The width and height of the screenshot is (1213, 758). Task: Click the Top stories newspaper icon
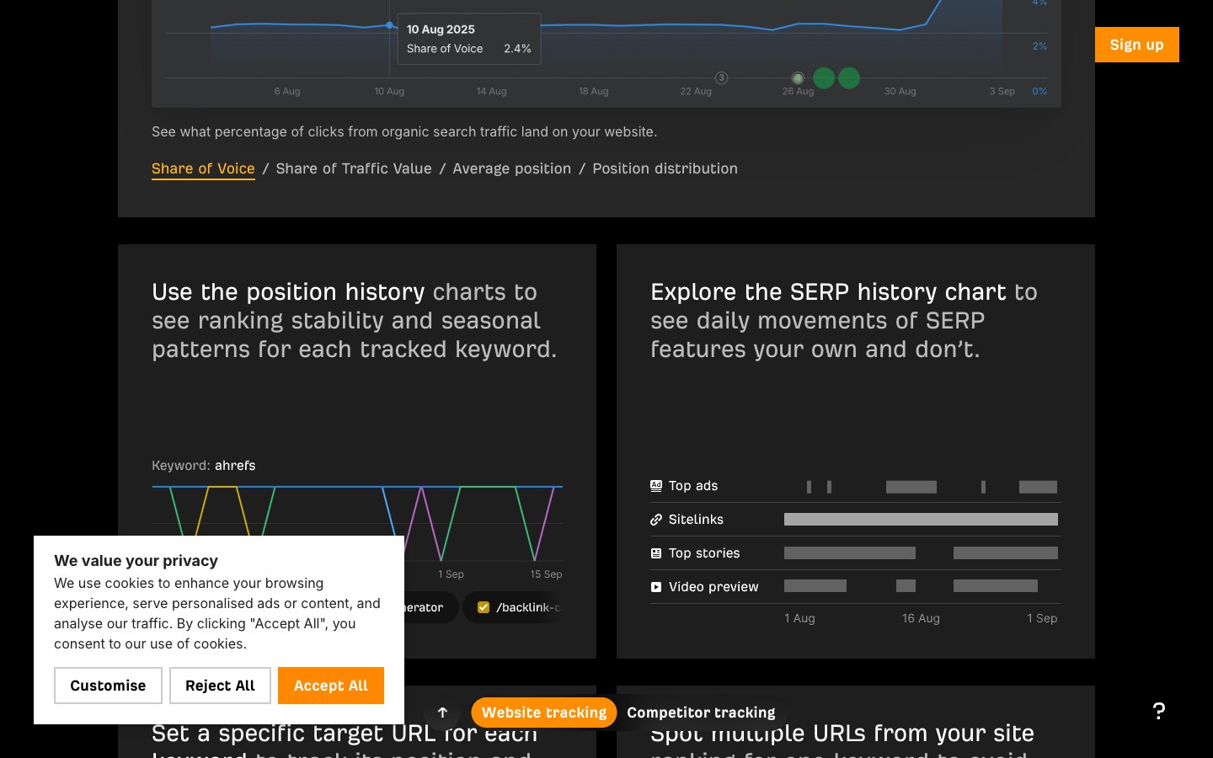pyautogui.click(x=656, y=553)
